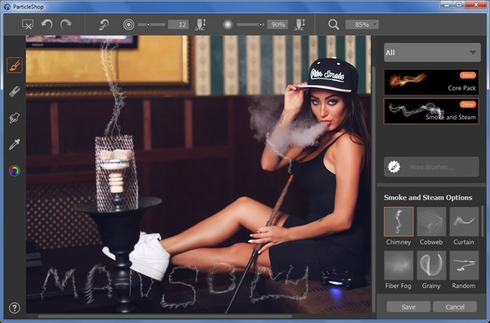Click the opacity value field showing 90%
490x323 pixels.
(x=278, y=25)
